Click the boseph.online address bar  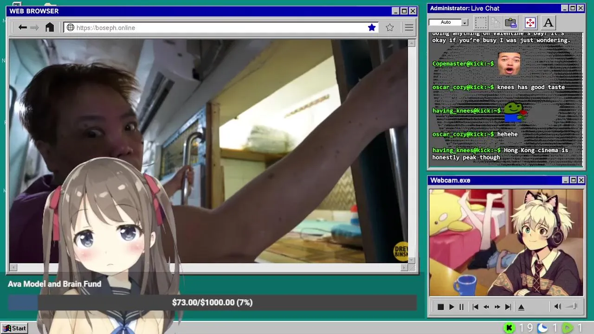(221, 27)
